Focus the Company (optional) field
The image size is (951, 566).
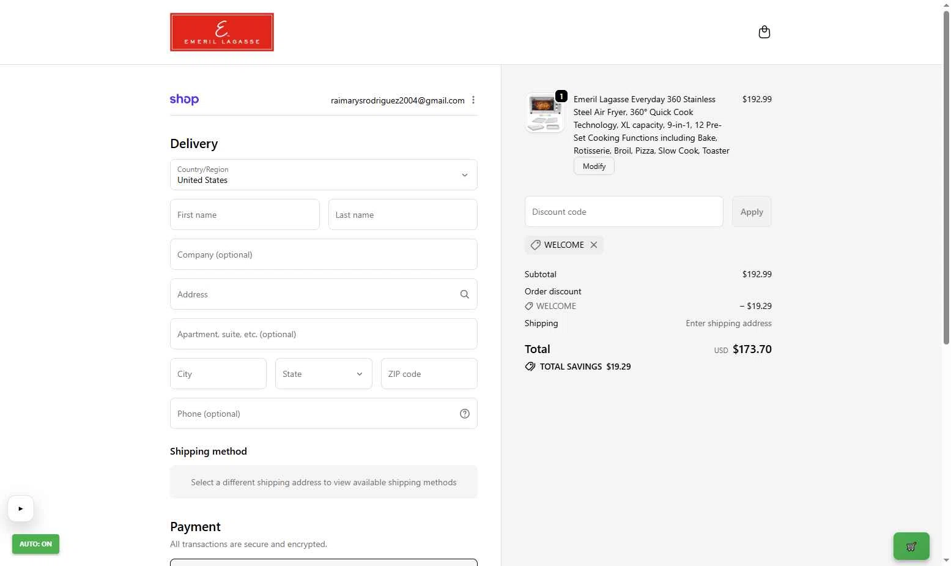pyautogui.click(x=324, y=255)
